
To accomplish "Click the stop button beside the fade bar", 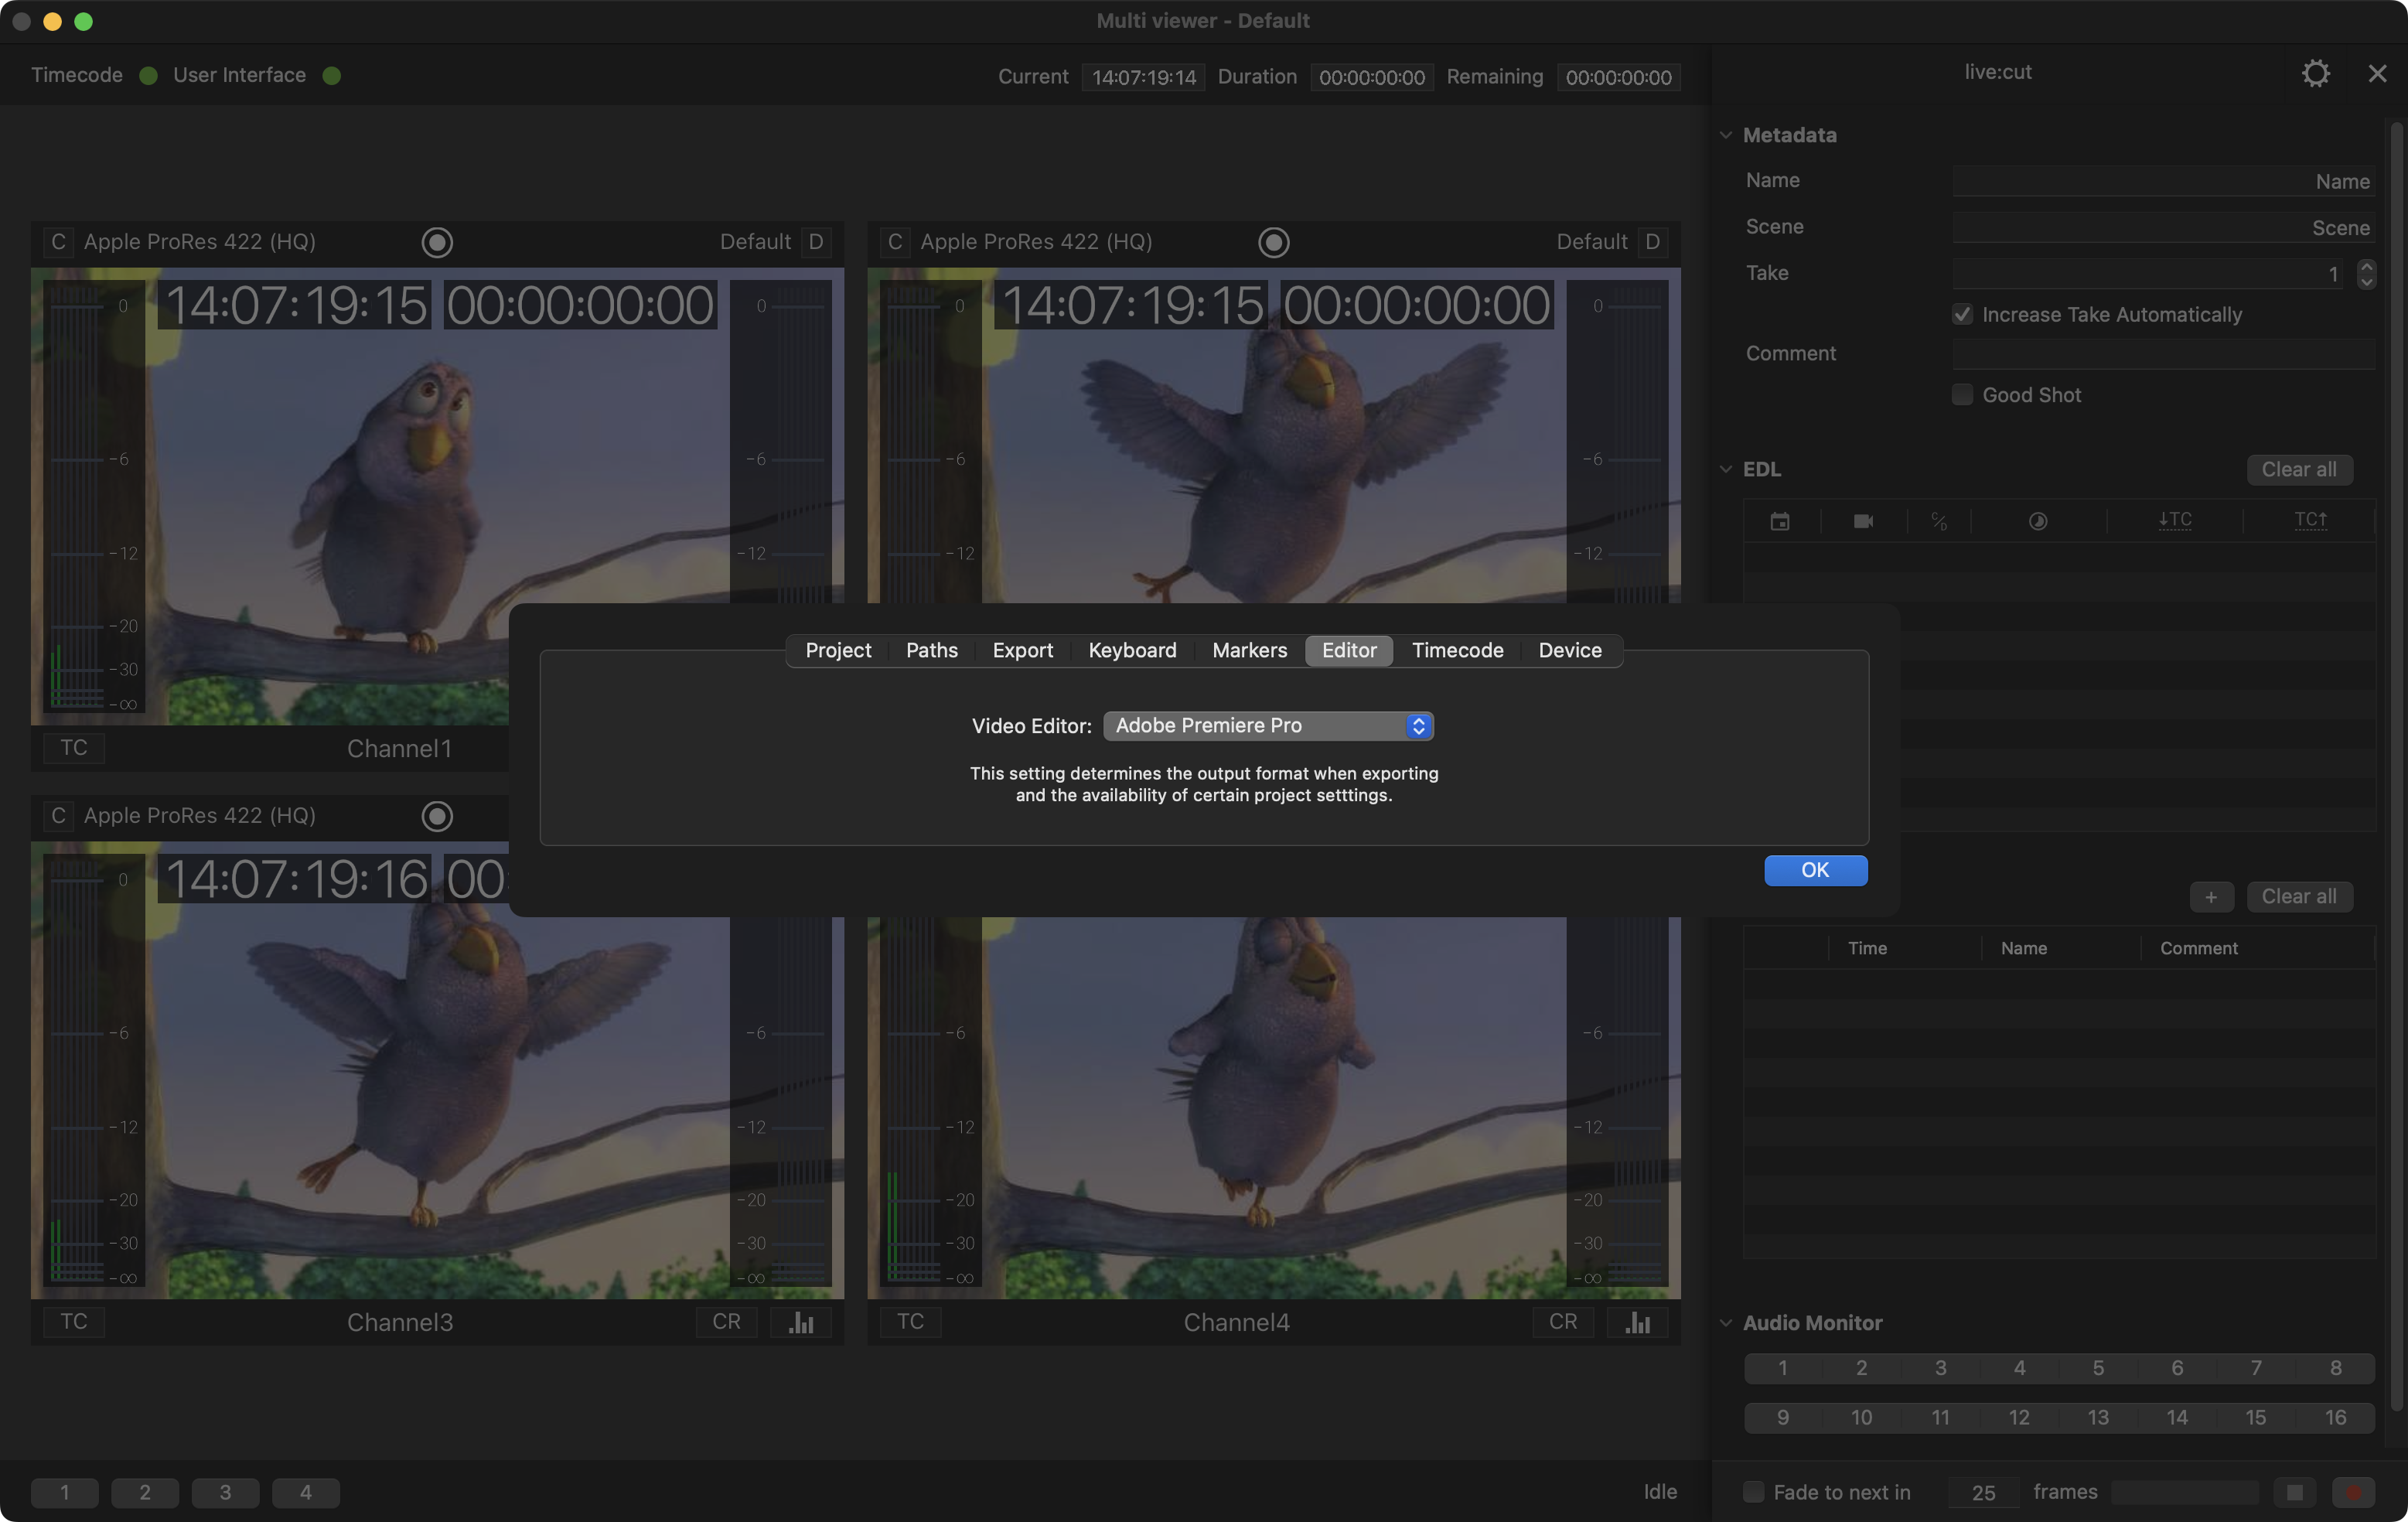I will pos(2295,1492).
